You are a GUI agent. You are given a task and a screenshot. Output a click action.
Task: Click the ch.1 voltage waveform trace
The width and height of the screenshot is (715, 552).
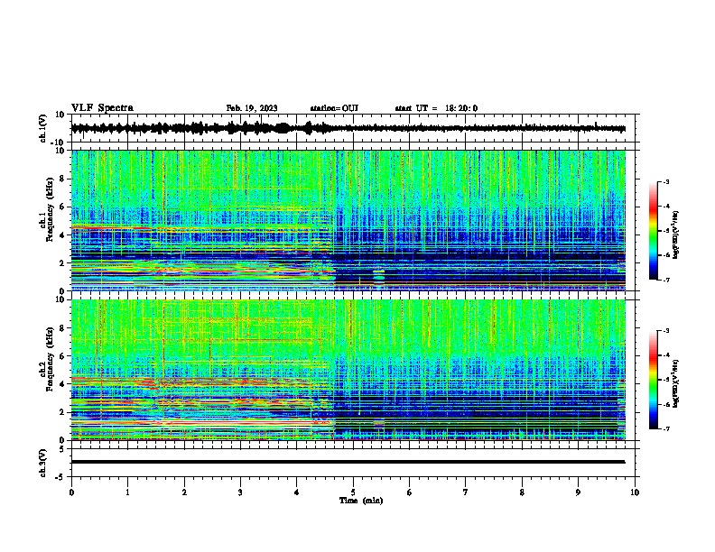coord(348,128)
